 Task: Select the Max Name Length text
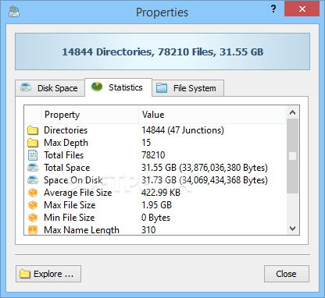pos(81,230)
